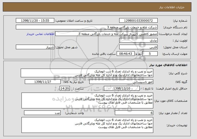Screen dimensions: 197x139
Task: Click the گروه کالا label
Action: [181, 82]
